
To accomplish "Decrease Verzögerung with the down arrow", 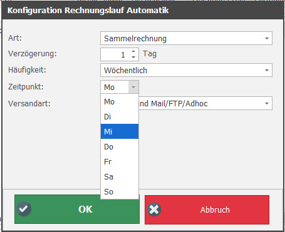I will click(133, 57).
